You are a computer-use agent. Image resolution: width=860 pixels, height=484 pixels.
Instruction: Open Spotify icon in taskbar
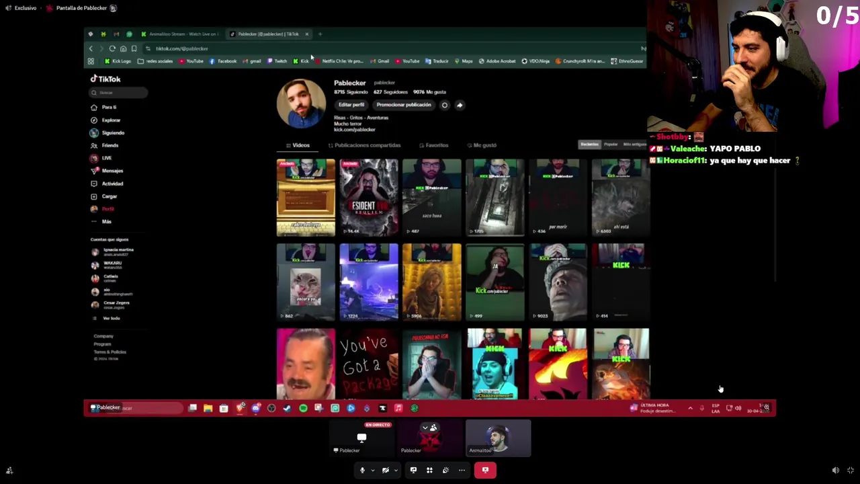point(303,408)
